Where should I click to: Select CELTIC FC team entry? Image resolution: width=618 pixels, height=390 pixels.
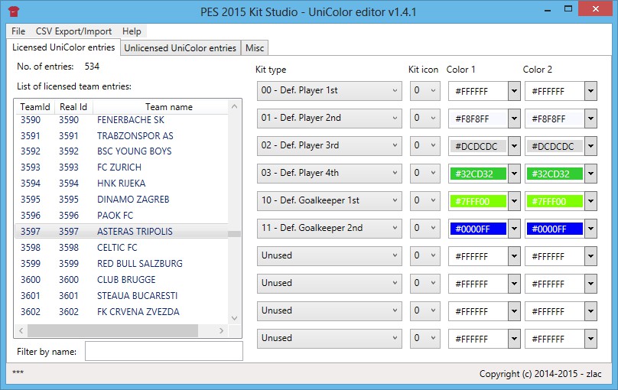(122, 248)
